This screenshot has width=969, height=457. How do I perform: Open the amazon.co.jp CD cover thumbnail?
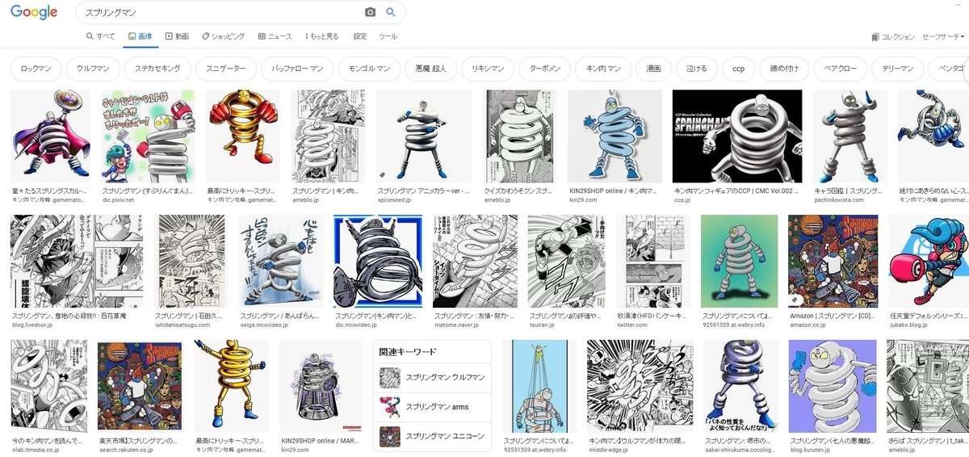tap(833, 262)
